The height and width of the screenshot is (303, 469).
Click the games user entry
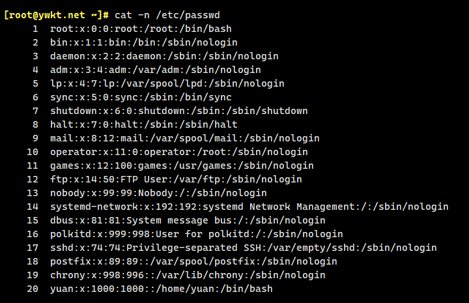182,166
